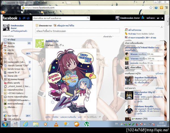This screenshot has width=170, height=133.
Task: Open uTorrent from taskbar
Action: tap(87, 124)
